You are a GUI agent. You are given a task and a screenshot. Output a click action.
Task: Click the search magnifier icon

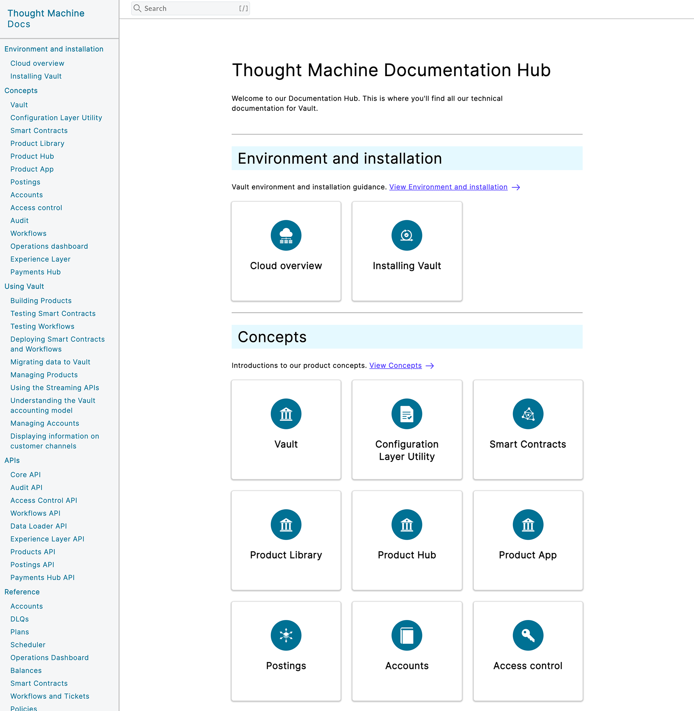(x=137, y=8)
